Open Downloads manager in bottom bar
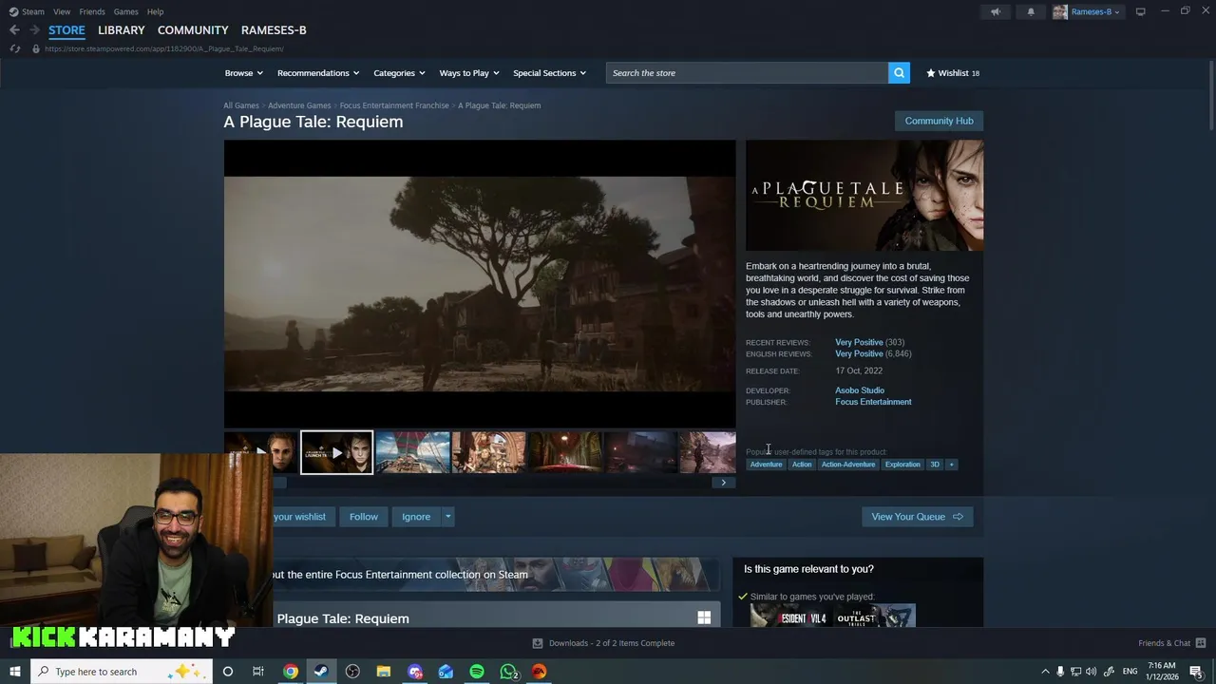This screenshot has height=684, width=1216. (603, 643)
